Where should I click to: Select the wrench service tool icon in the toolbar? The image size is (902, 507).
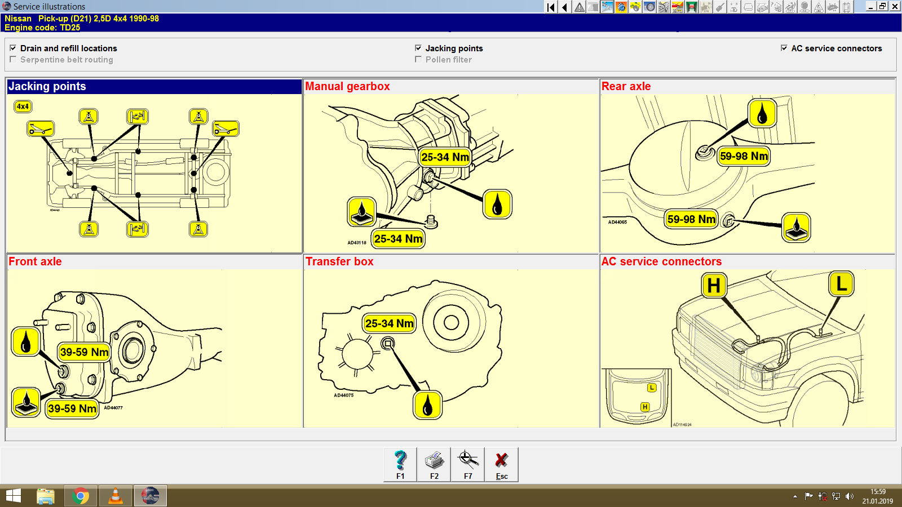click(x=607, y=7)
